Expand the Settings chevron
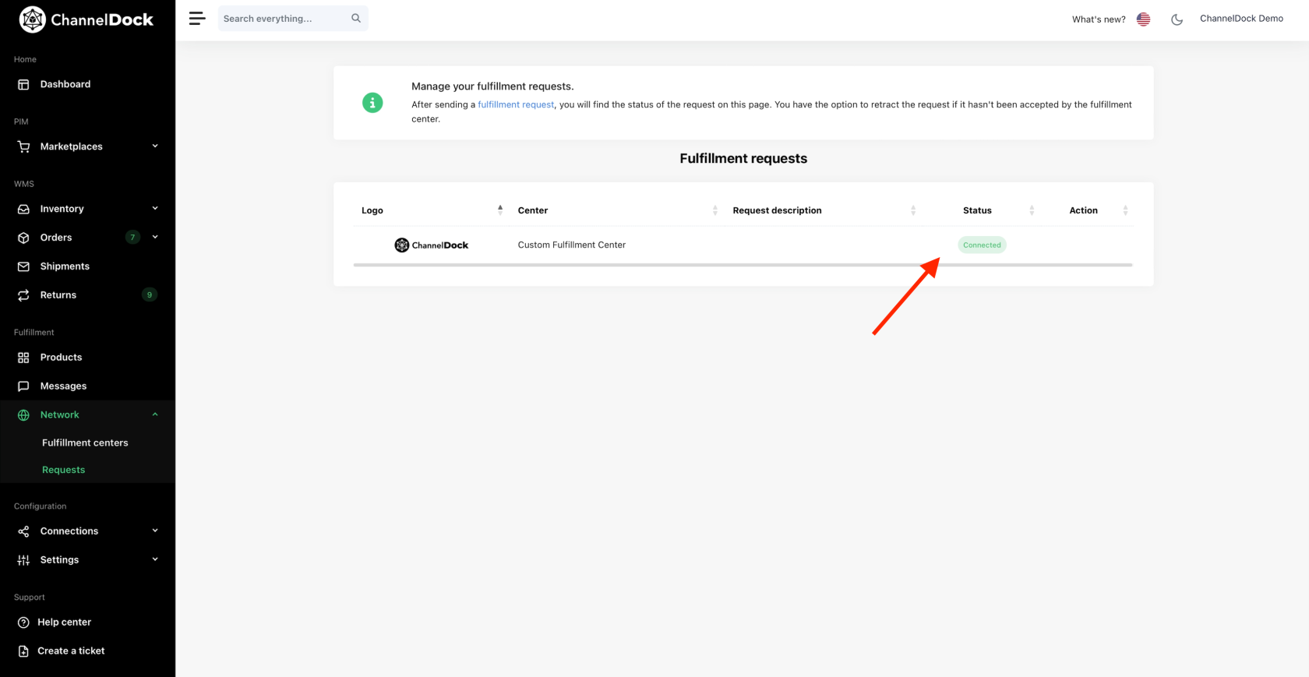This screenshot has width=1309, height=677. [155, 559]
